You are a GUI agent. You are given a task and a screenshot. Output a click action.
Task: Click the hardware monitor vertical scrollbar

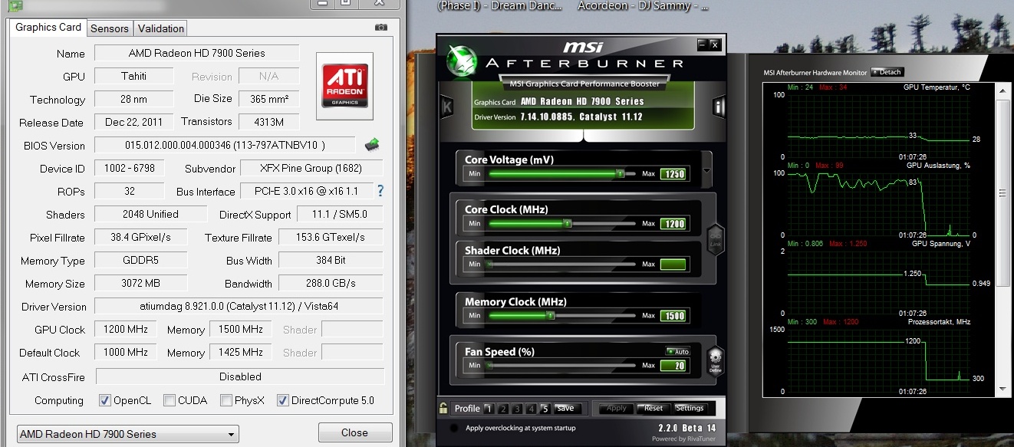click(1002, 239)
